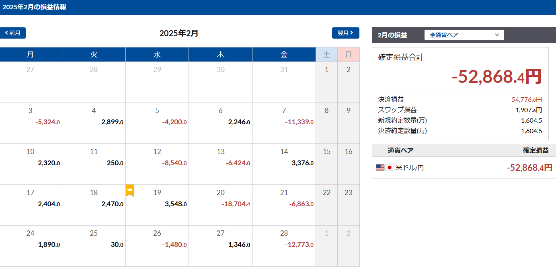Screen dimensions: 556x269
Task: Click the 確定損益 column header
Action: tap(535, 150)
